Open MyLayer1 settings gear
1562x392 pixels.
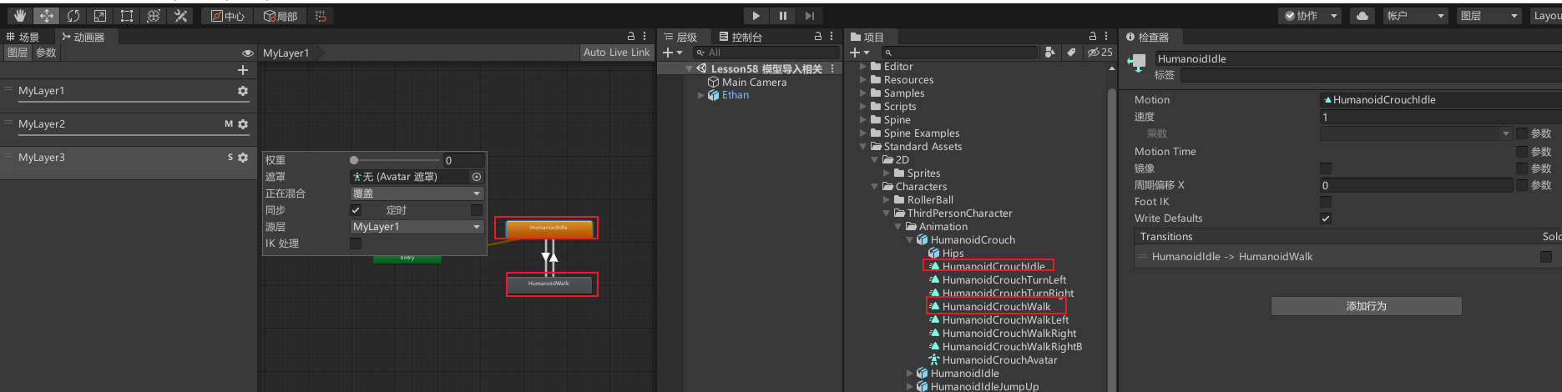pyautogui.click(x=243, y=91)
